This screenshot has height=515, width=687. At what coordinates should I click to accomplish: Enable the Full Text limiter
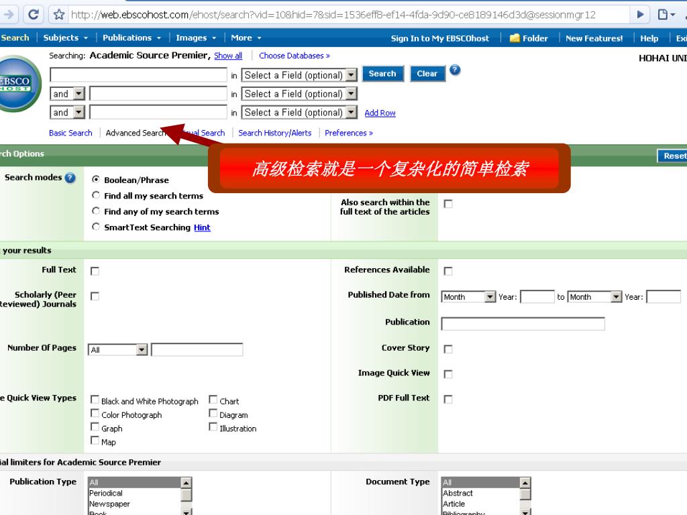95,271
